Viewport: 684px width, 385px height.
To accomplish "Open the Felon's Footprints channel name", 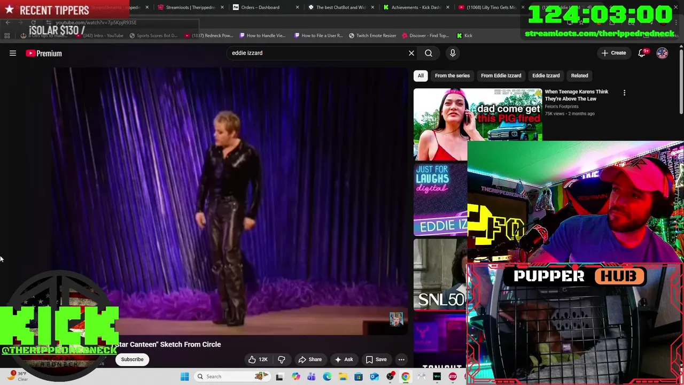I will click(562, 106).
